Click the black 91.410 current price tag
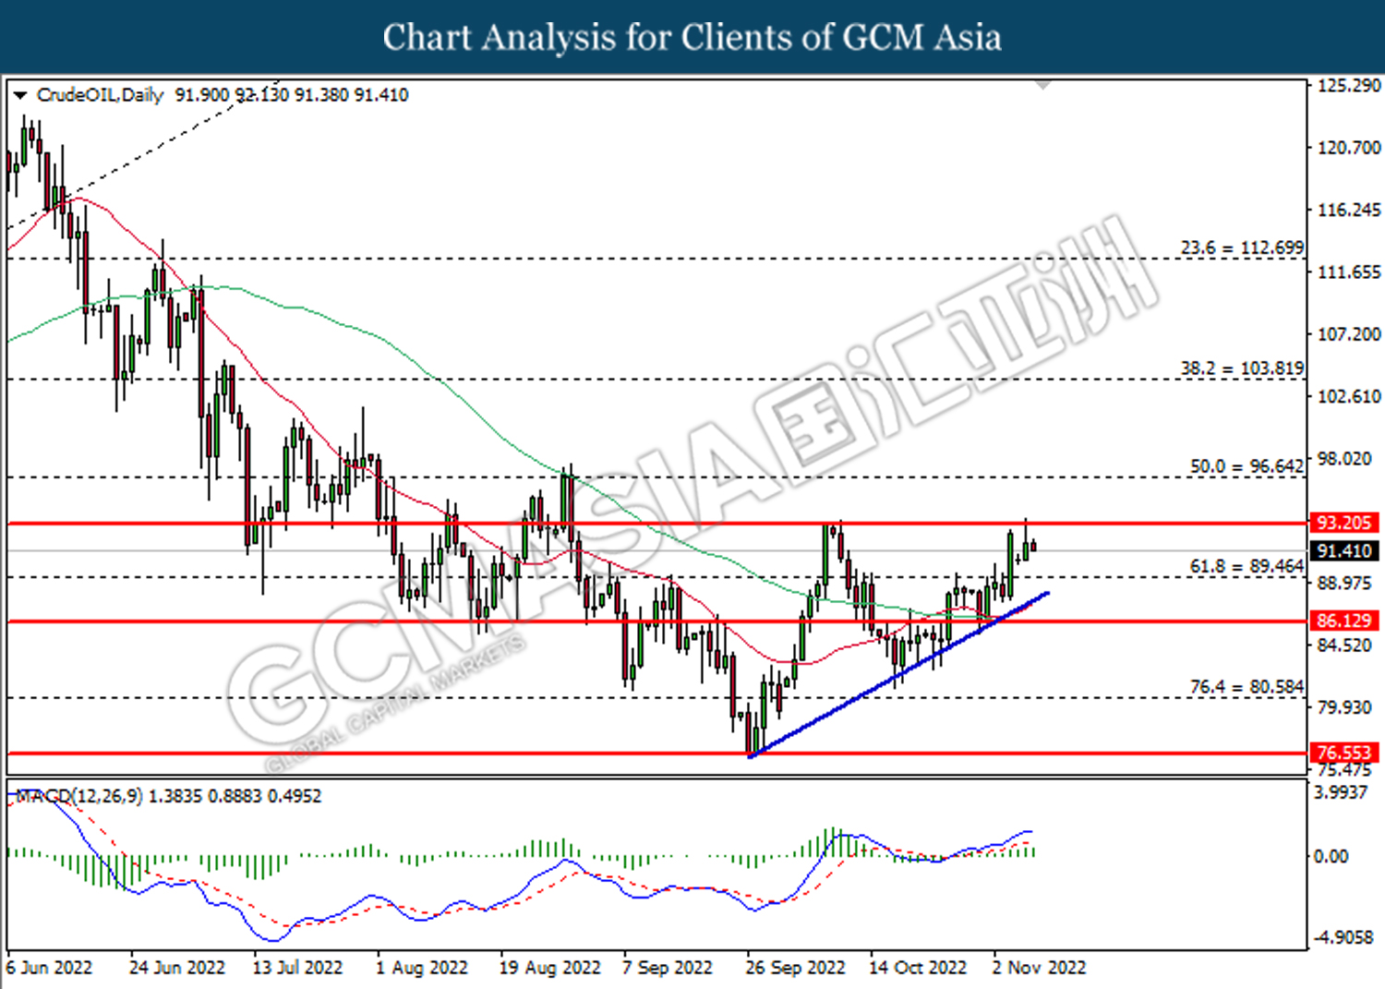Screen dimensions: 1385x989 tap(1344, 550)
